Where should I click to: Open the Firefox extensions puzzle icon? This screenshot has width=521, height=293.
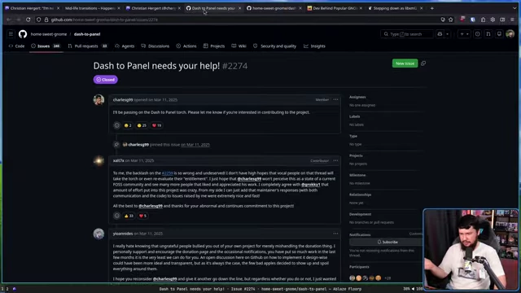point(483,20)
